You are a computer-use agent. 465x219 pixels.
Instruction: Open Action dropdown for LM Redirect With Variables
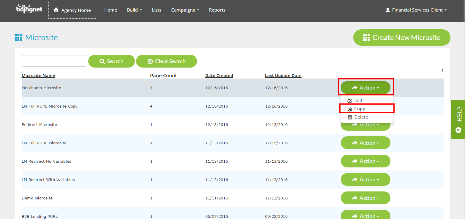click(x=365, y=180)
